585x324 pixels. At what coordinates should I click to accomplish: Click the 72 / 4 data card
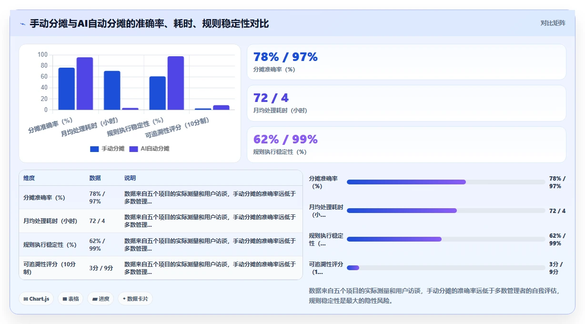(x=406, y=103)
